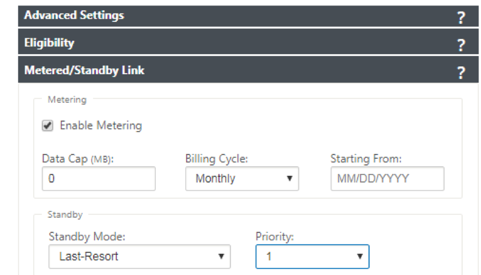
Task: Open the Priority dropdown
Action: pyautogui.click(x=313, y=257)
